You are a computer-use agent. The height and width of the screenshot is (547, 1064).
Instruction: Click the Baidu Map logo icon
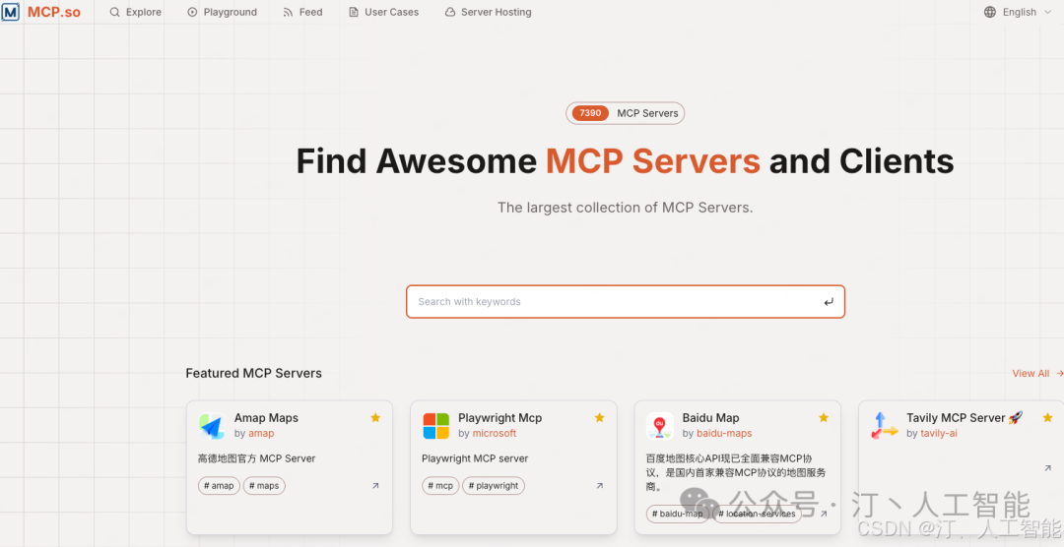(659, 426)
